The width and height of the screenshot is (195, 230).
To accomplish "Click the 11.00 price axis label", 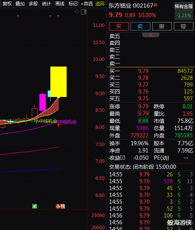I will click(99, 25).
